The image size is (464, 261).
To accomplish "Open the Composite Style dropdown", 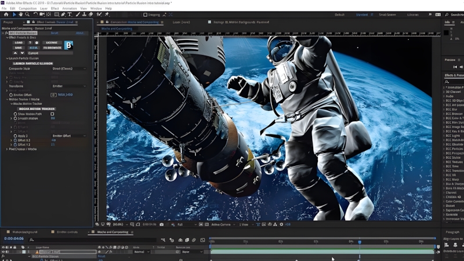I will point(69,68).
